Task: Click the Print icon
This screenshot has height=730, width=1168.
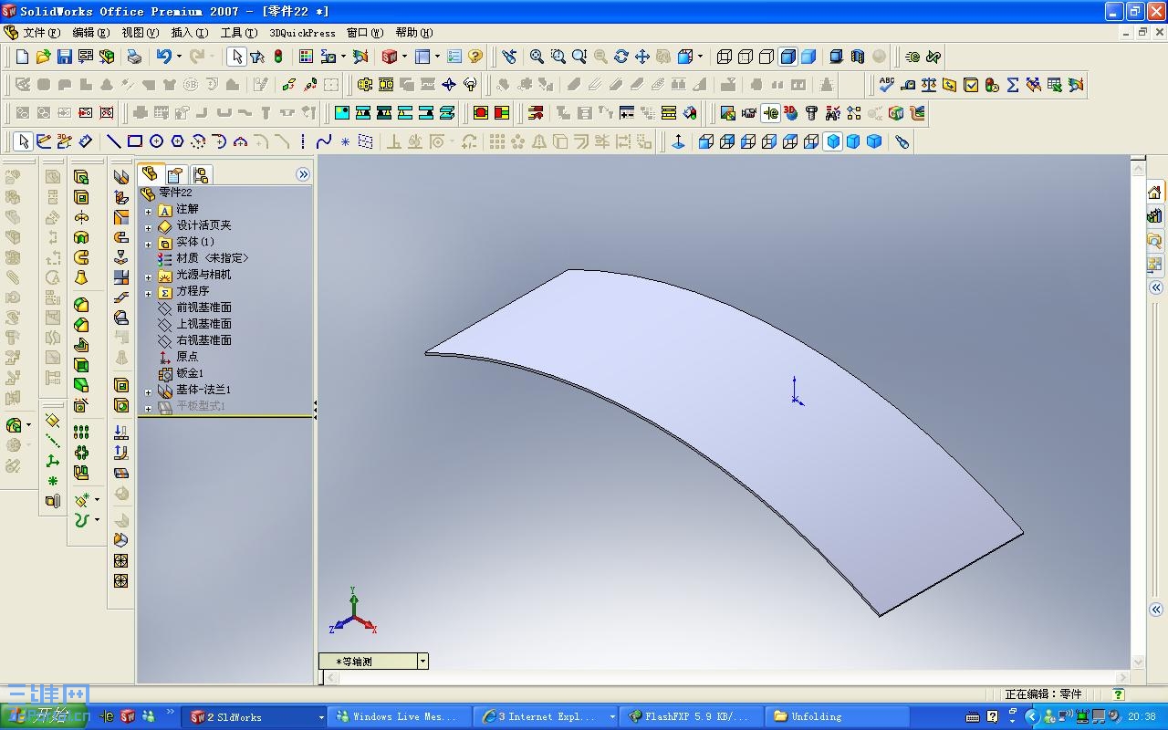Action: click(134, 57)
